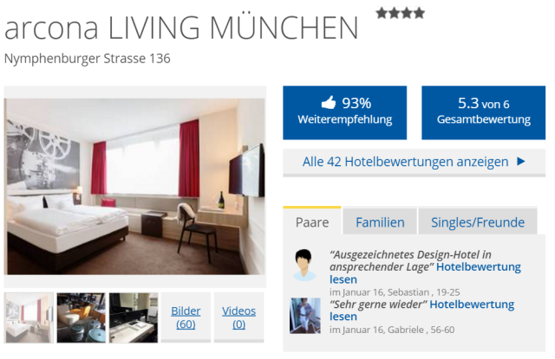Viewport: 555px width, 359px height.
Task: Read Sebastian's Hotelbewertung lesen link
Action: click(425, 272)
